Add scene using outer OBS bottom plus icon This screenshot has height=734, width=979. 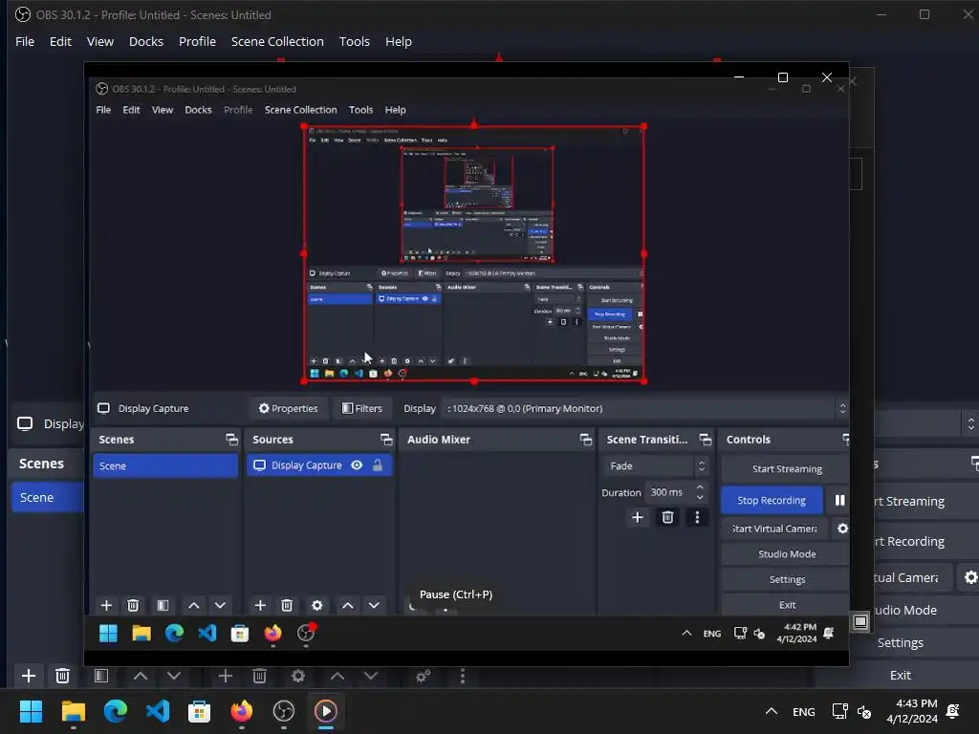28,676
